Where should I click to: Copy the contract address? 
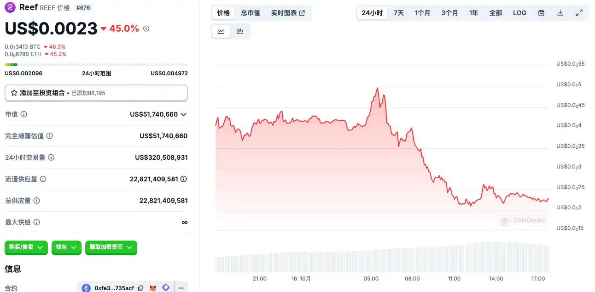click(x=140, y=288)
